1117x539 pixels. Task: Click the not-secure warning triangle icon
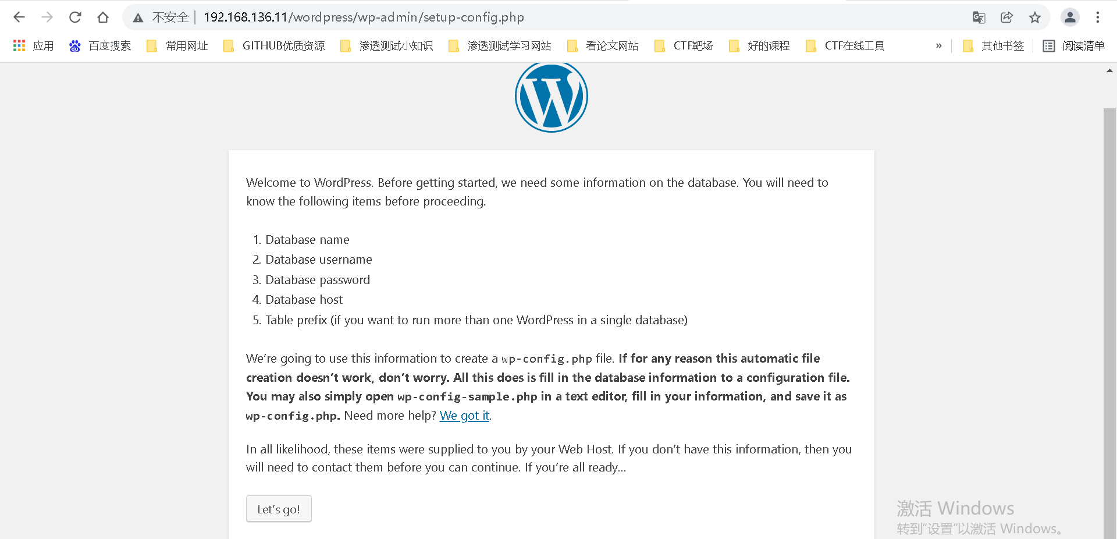coord(138,17)
